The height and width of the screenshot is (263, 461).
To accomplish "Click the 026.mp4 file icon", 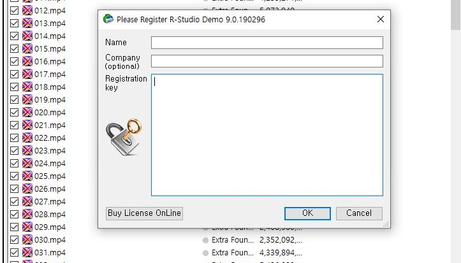I will tap(27, 189).
